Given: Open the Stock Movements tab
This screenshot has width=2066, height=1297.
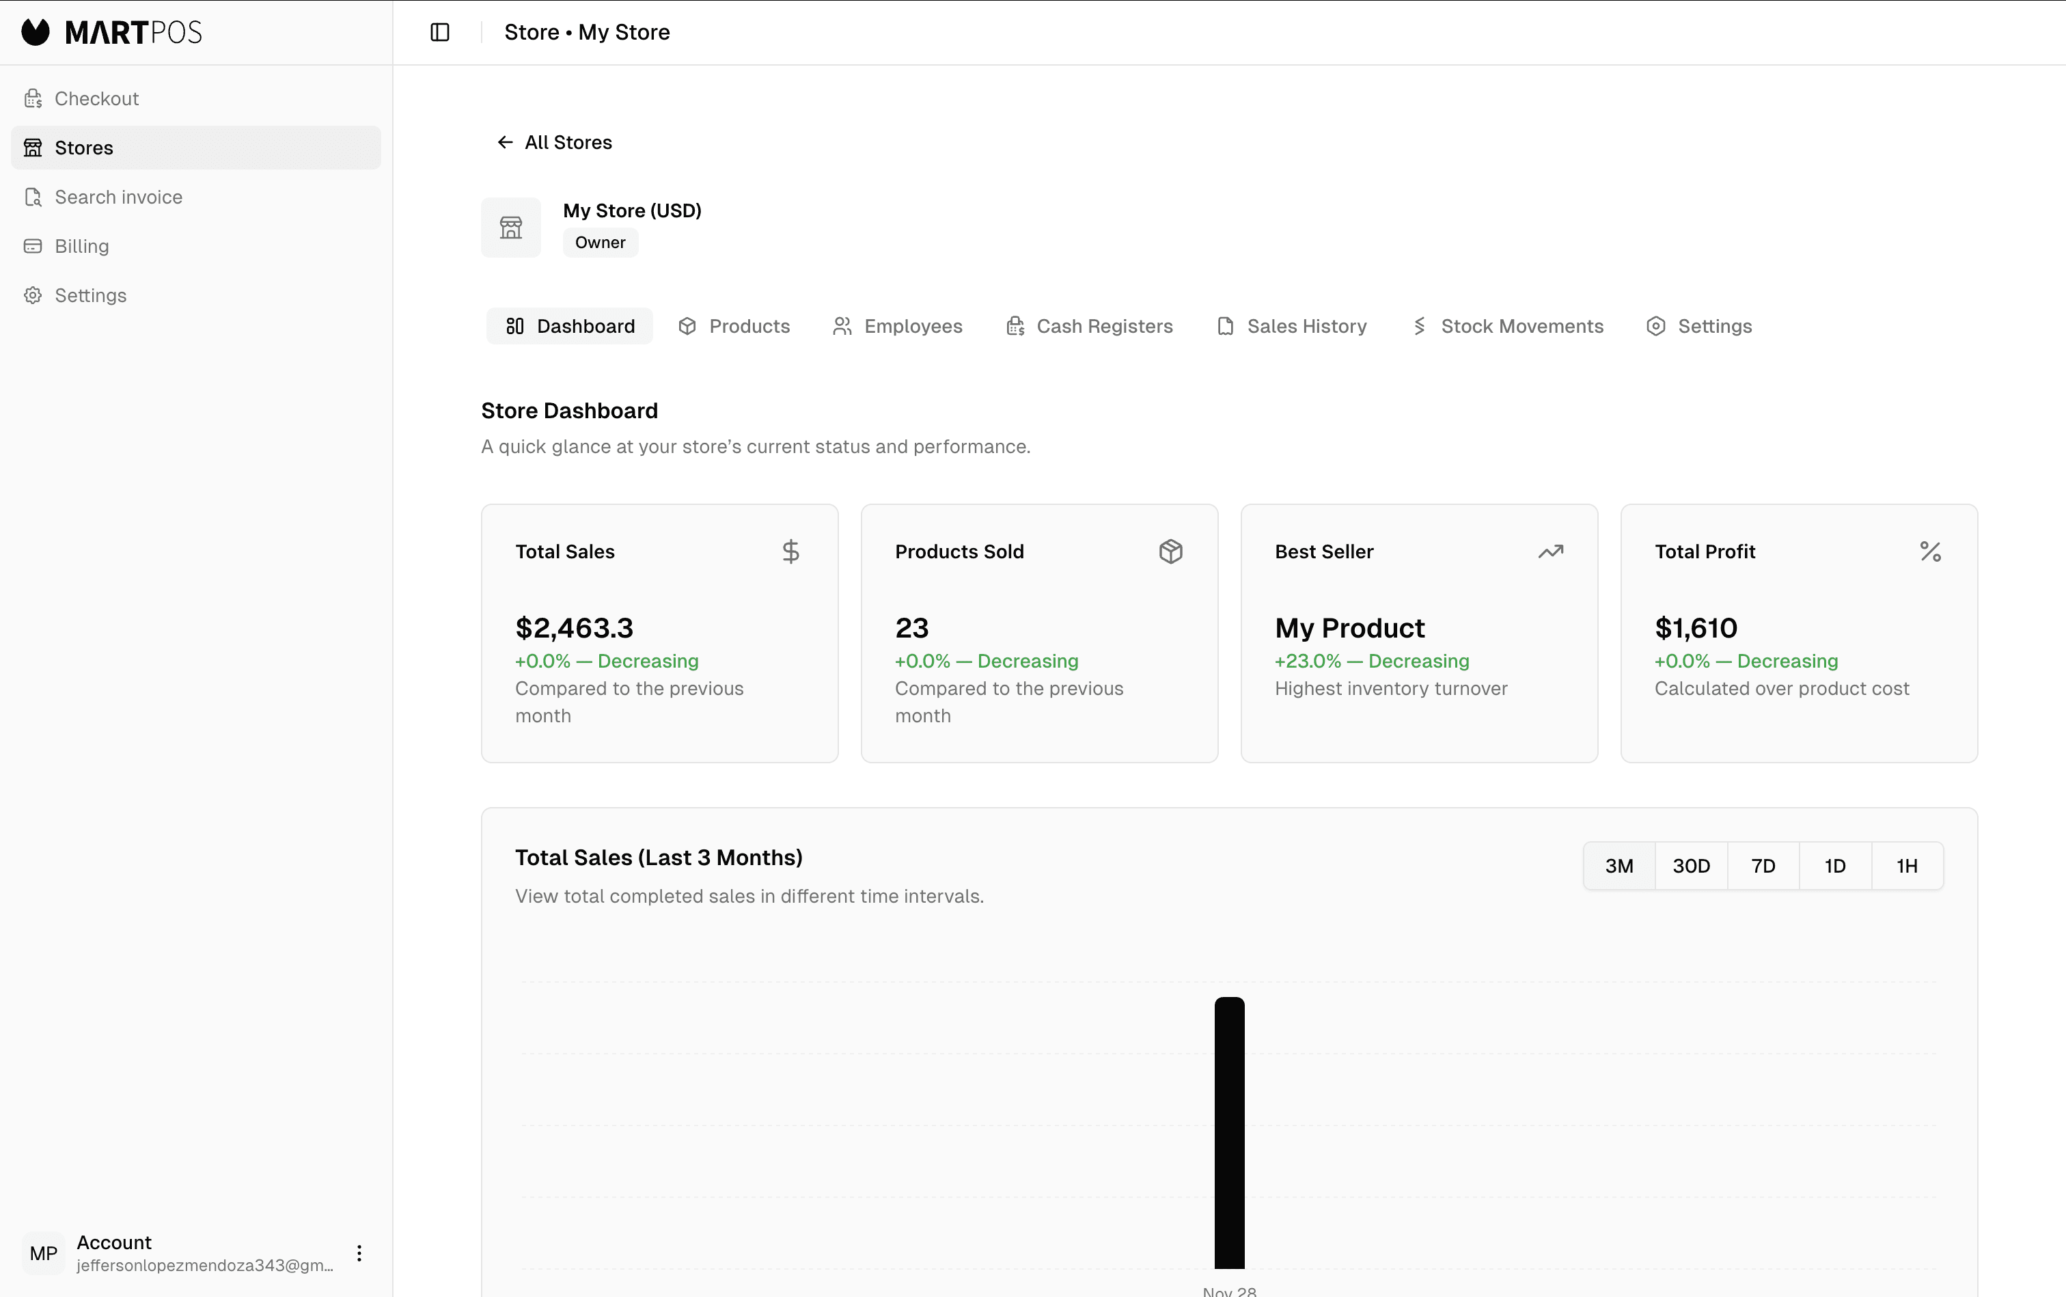Looking at the screenshot, I should (x=1508, y=326).
